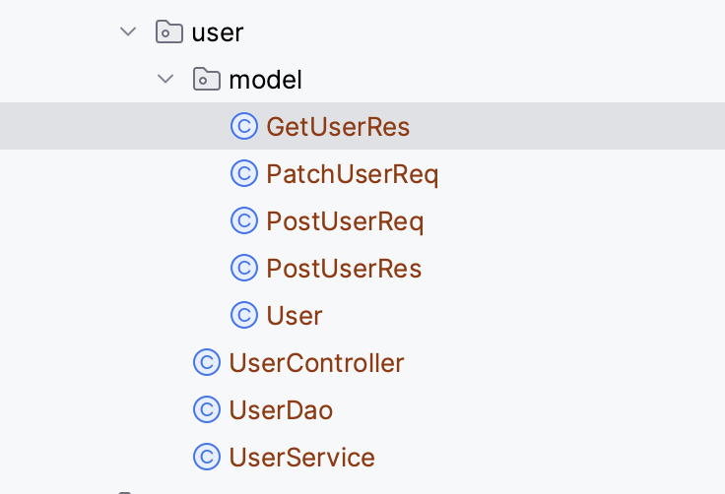725x494 pixels.
Task: Select PostUserReq in the tree
Action: tap(345, 221)
